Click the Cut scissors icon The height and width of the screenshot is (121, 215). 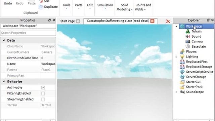[x=41, y=1]
